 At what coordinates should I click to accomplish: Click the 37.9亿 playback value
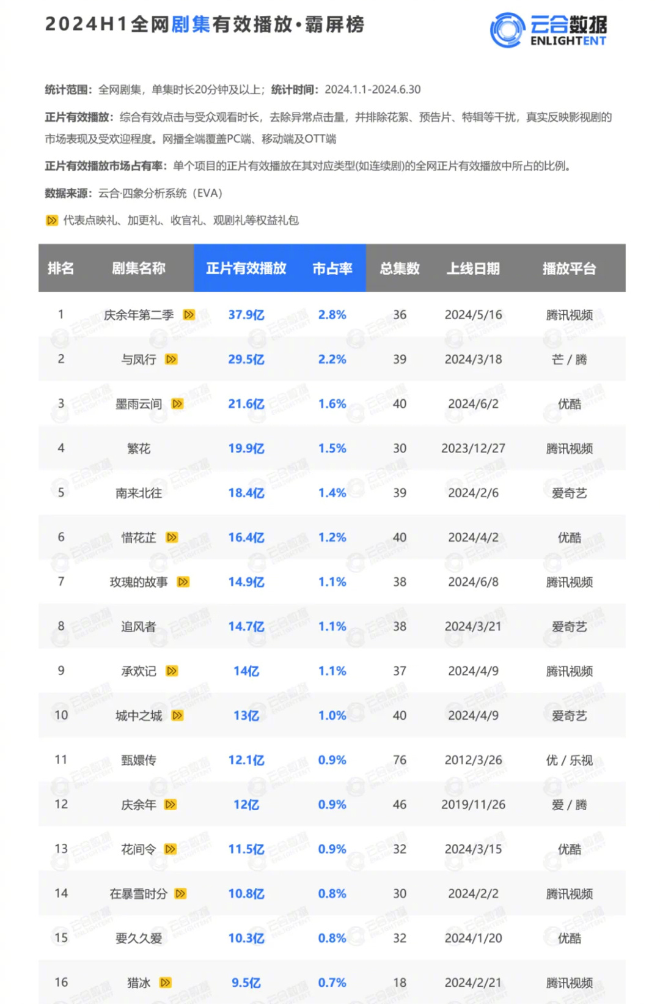click(x=246, y=315)
